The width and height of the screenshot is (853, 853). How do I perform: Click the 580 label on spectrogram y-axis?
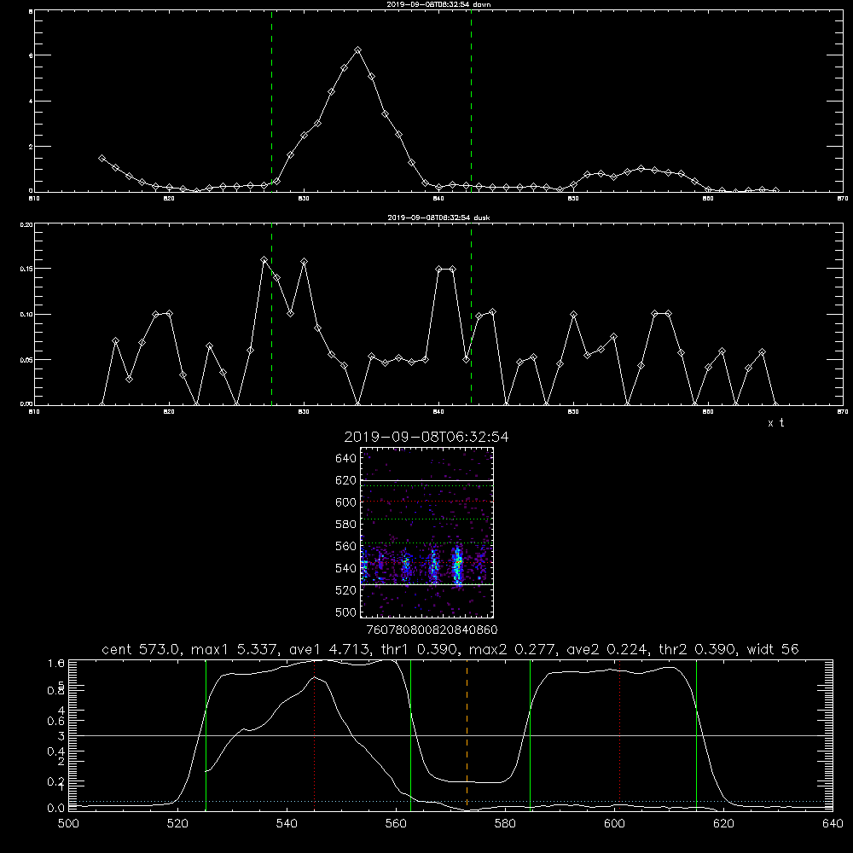coord(345,524)
